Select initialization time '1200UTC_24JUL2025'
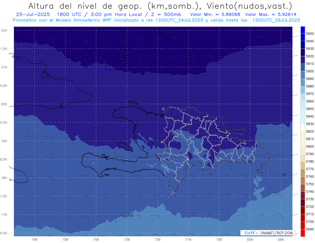 (179, 20)
